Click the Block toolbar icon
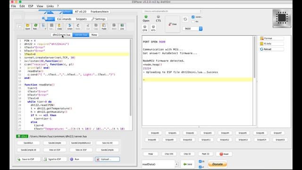The height and width of the screenshot is (170, 302). tap(114, 26)
